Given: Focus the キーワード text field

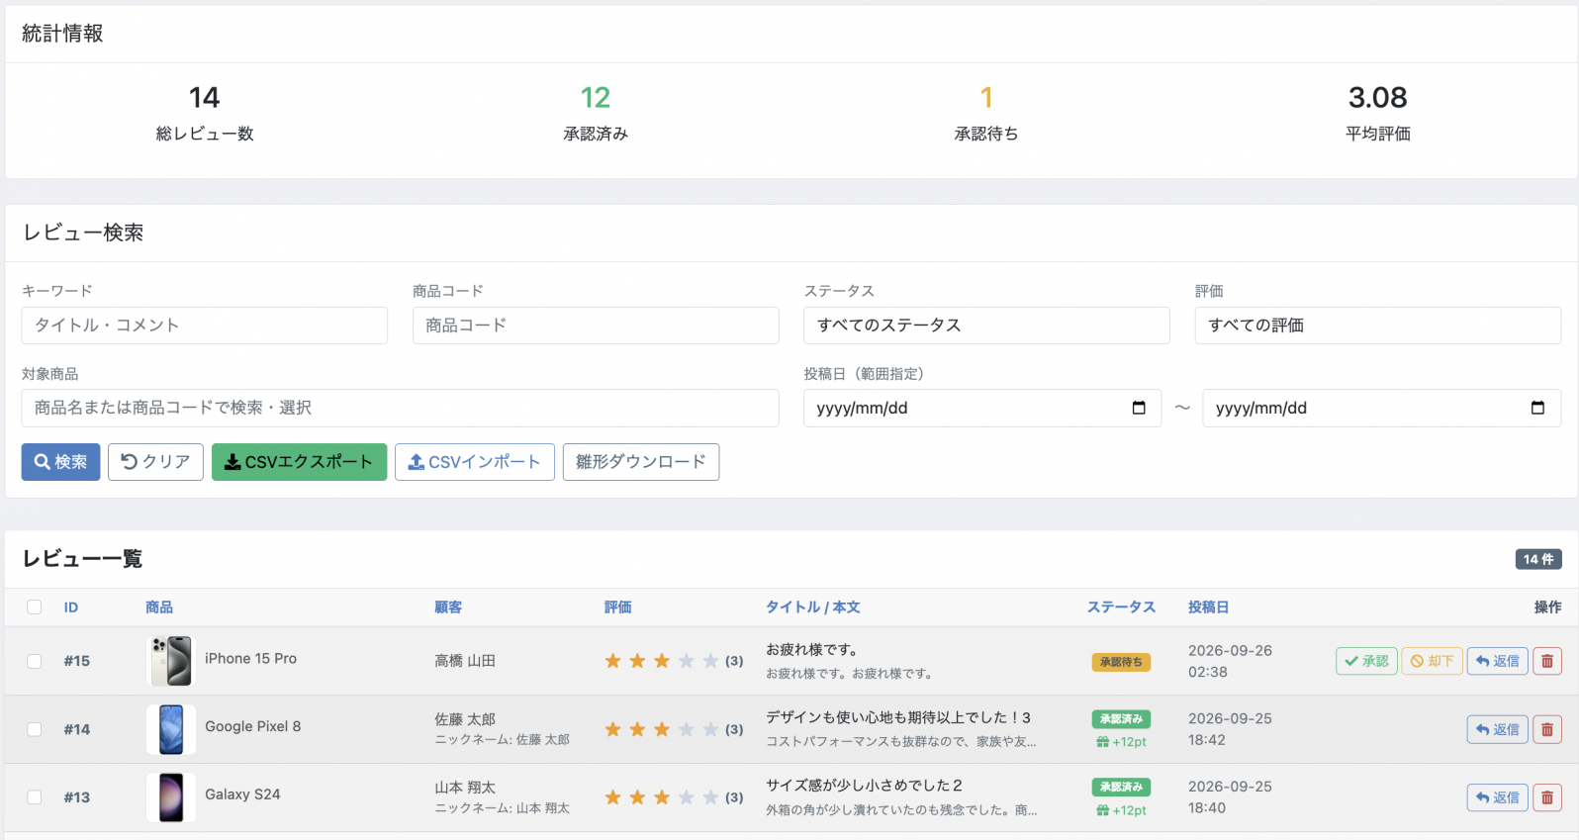Looking at the screenshot, I should pos(205,326).
